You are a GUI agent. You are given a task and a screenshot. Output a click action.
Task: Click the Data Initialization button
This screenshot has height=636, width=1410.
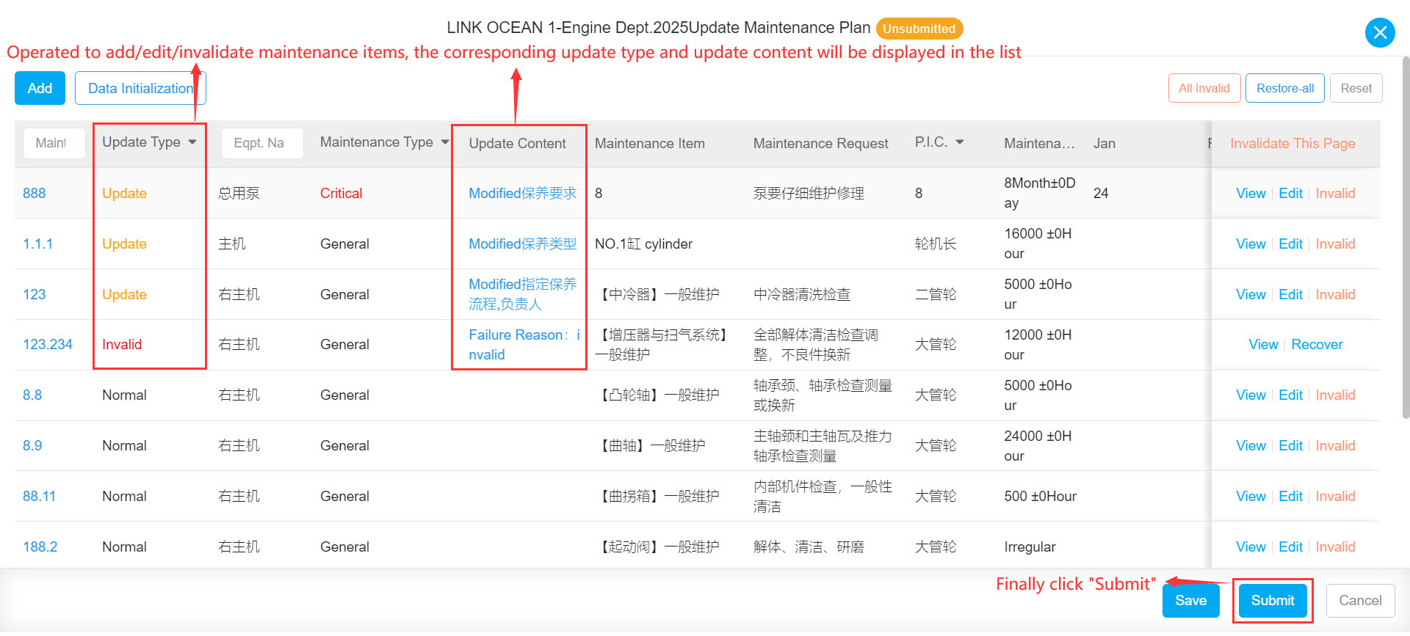140,88
